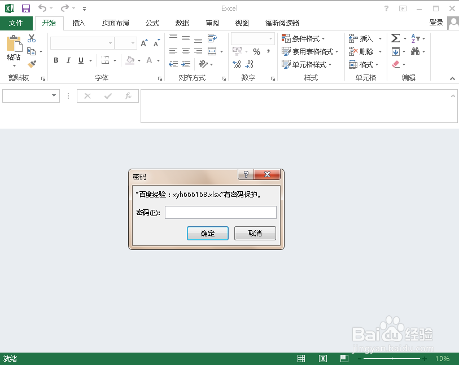Screen dimensions: 459x365
Task: Switch to Page Layout view in status bar
Action: point(322,358)
